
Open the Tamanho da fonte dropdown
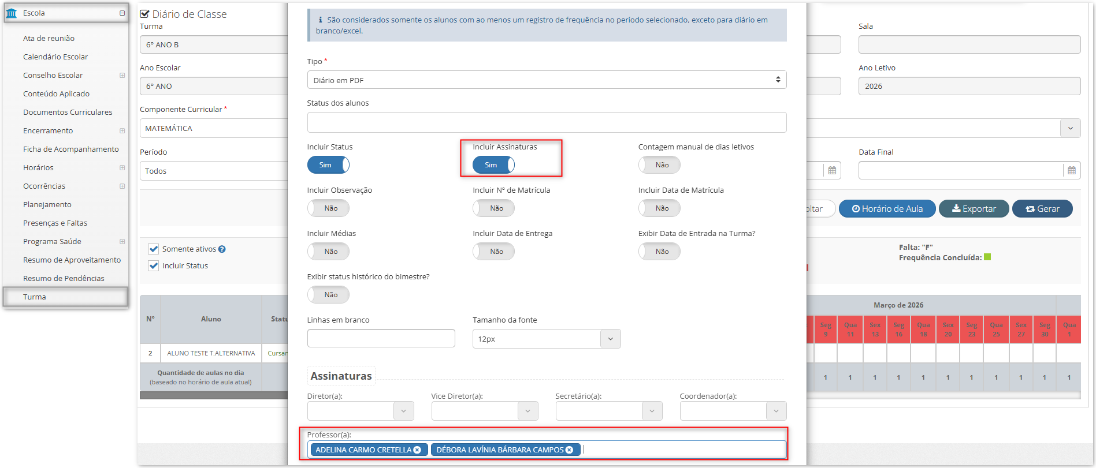[547, 339]
